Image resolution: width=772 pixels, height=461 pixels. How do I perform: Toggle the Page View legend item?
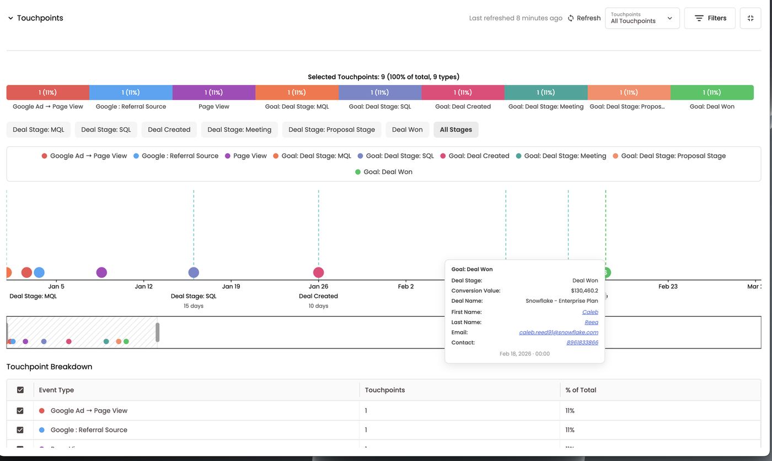pyautogui.click(x=246, y=156)
